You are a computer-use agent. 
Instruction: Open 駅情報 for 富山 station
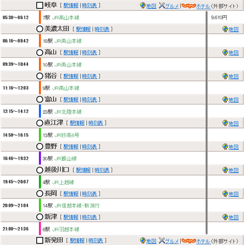(x=71, y=100)
